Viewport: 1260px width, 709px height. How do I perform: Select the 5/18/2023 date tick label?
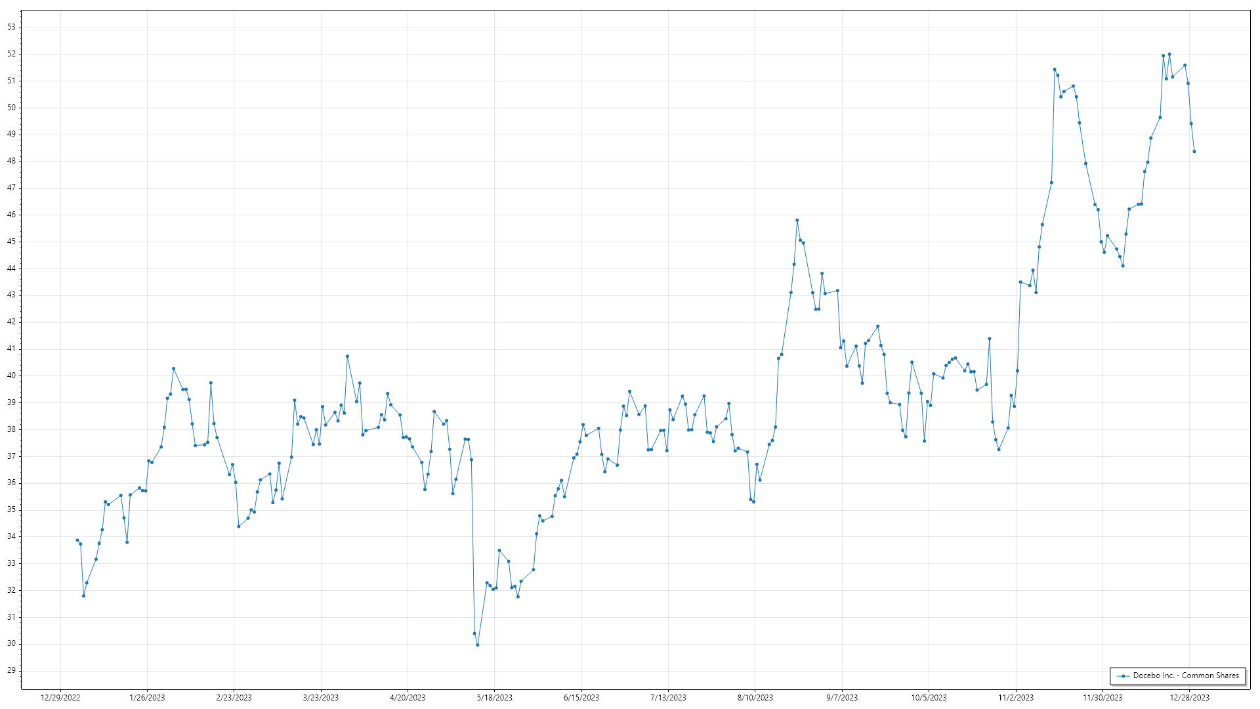[494, 698]
